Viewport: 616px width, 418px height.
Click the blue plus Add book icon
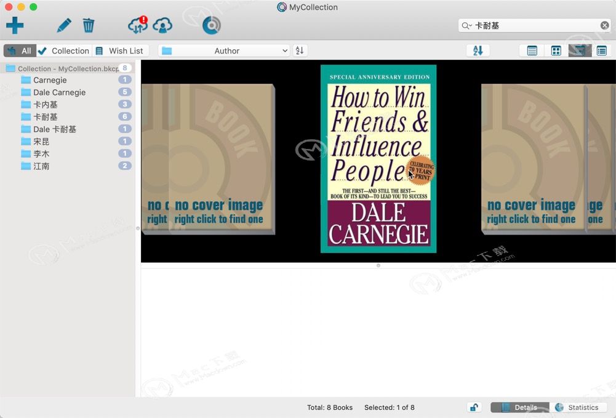point(15,25)
